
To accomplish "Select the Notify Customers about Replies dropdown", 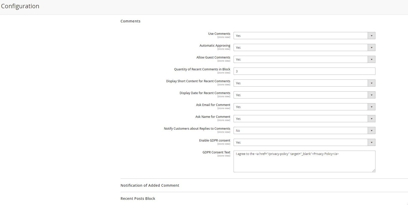I will (x=304, y=130).
